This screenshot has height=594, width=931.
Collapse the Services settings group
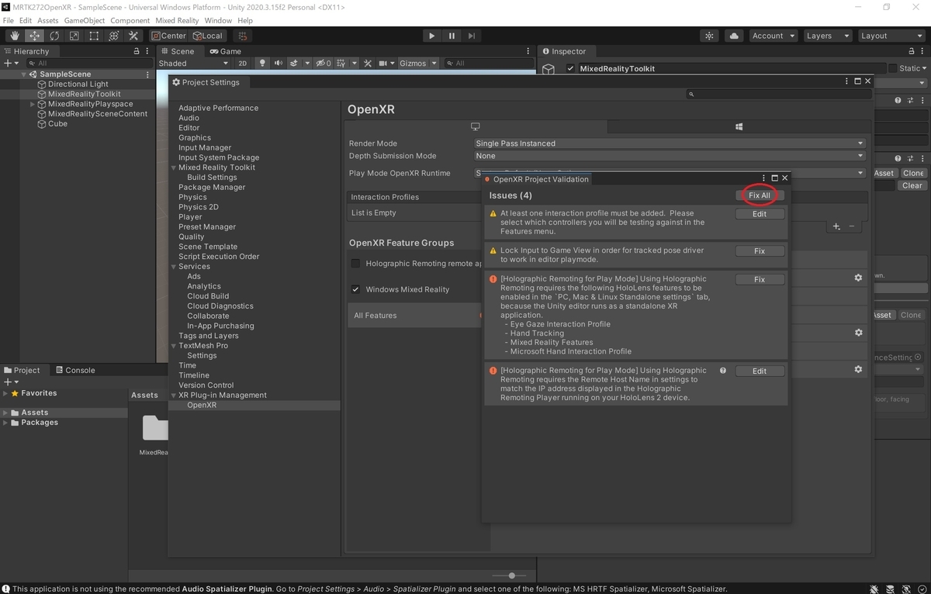point(174,267)
